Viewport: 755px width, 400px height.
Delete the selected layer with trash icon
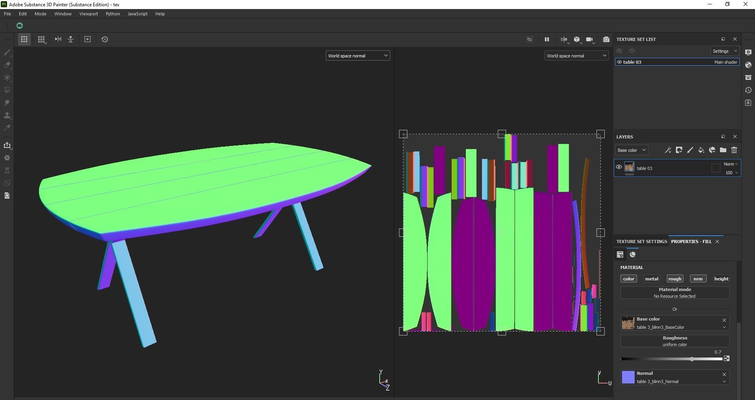tap(734, 150)
